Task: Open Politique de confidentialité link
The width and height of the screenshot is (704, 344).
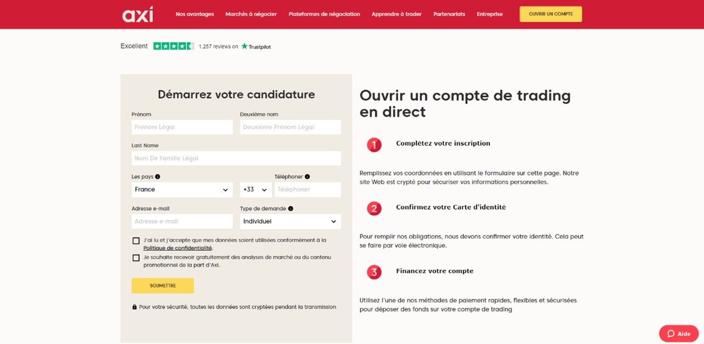Action: point(178,248)
